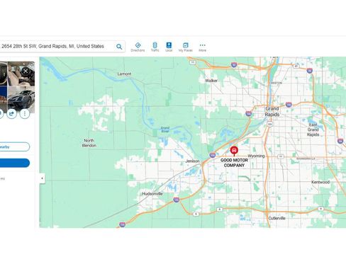Click the North Blendon label

click(89, 143)
